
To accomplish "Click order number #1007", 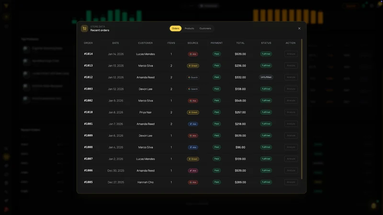I will (89, 159).
